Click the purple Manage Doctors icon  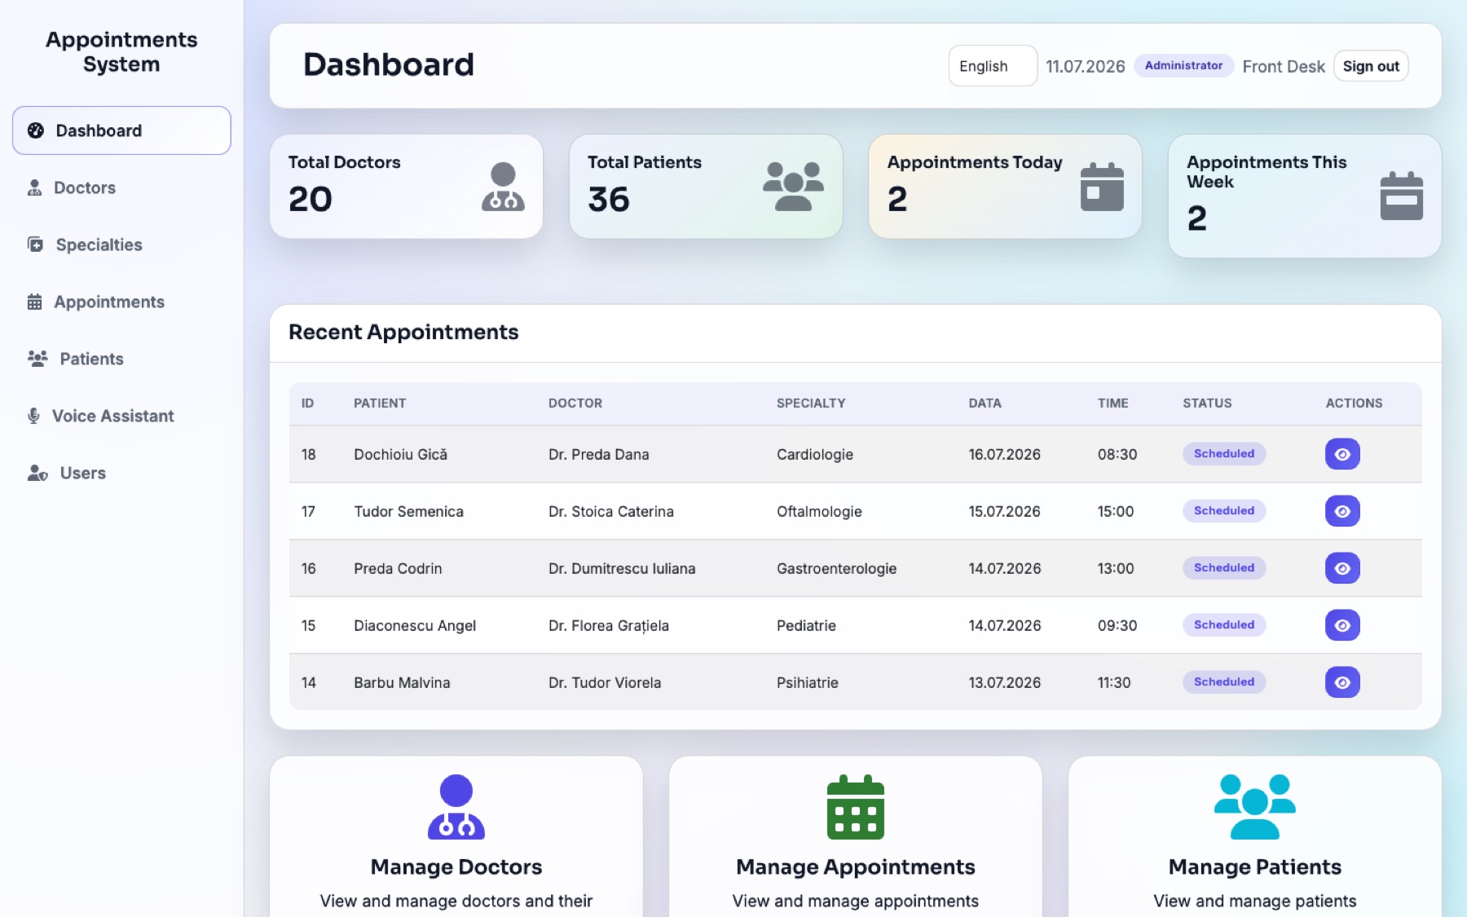456,807
